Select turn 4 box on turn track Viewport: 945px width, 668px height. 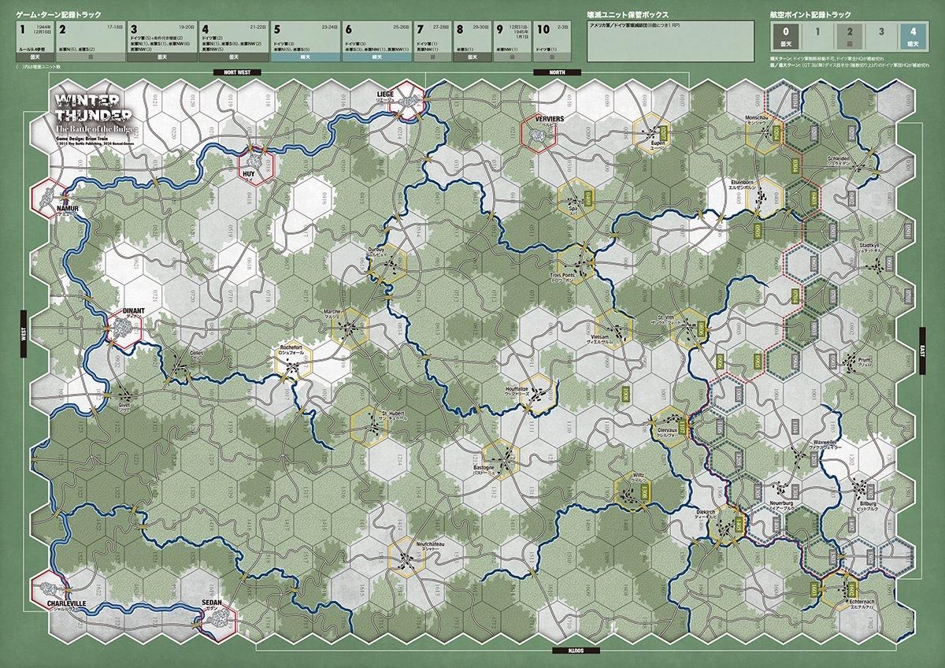[233, 42]
